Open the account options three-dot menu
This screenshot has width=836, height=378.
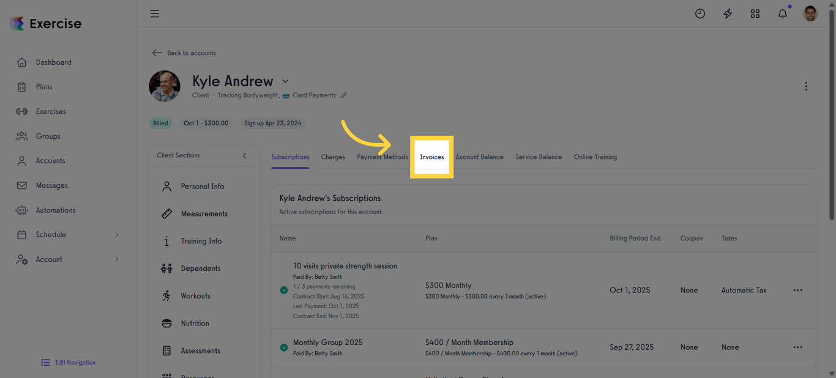(806, 86)
